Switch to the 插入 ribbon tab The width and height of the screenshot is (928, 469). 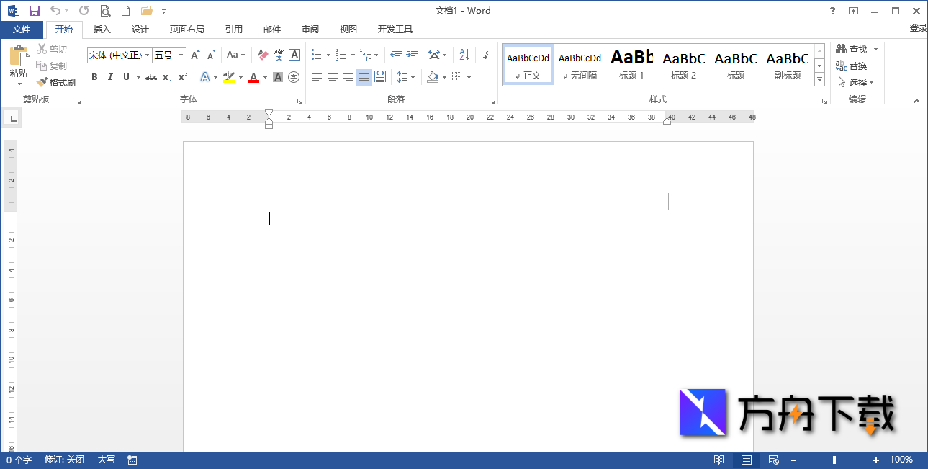point(101,30)
